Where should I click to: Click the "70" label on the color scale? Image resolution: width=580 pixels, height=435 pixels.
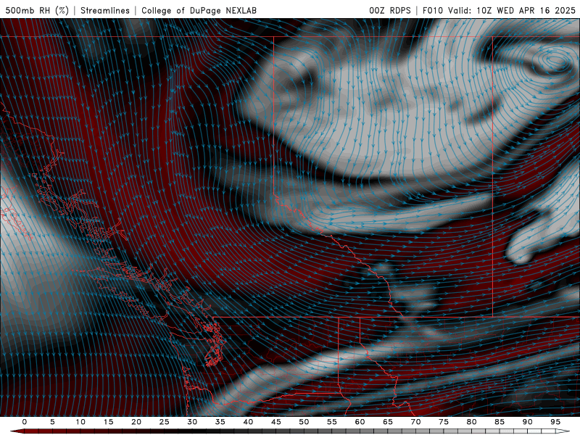tap(415, 422)
